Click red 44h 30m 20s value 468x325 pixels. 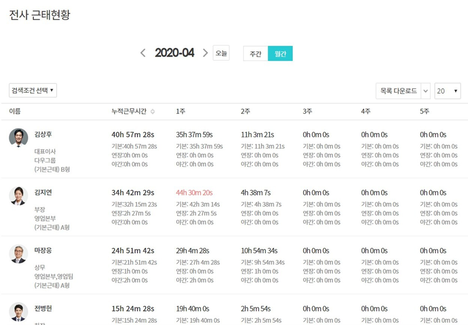pos(194,193)
